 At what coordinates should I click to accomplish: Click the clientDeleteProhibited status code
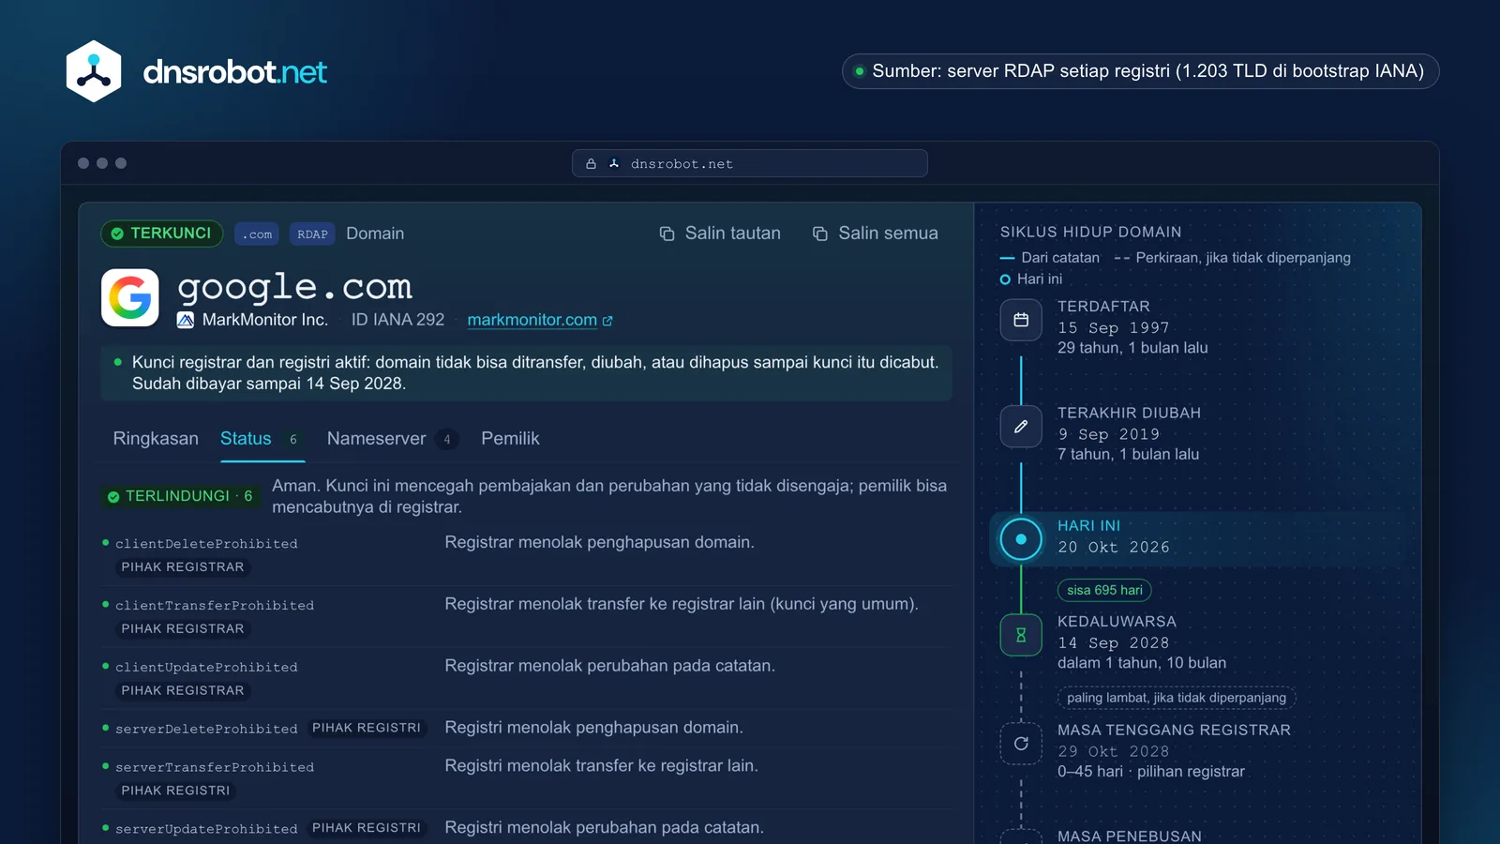(206, 544)
